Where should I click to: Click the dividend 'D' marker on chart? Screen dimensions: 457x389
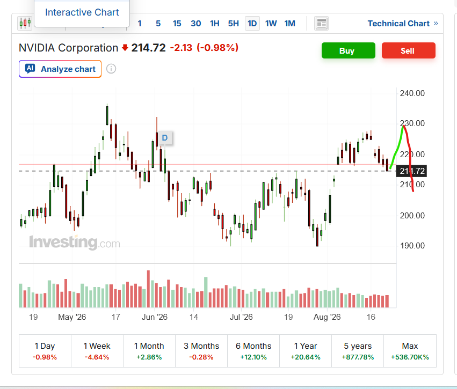(x=165, y=138)
